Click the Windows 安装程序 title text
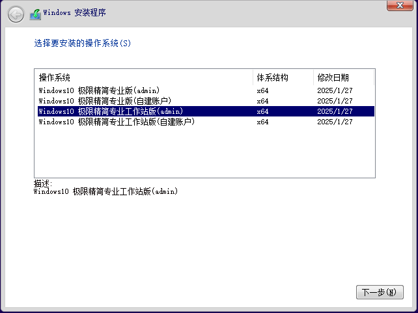This screenshot has height=313, width=418. click(x=74, y=12)
